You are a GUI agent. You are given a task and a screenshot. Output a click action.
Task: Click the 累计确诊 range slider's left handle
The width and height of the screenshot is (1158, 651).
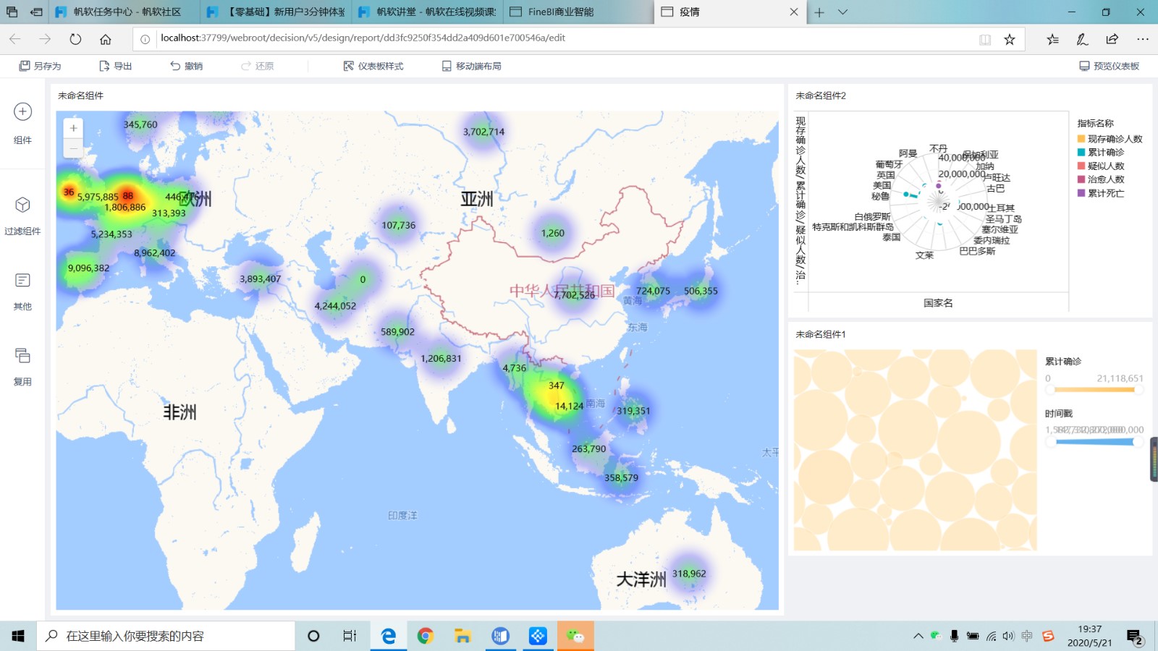[x=1050, y=390]
